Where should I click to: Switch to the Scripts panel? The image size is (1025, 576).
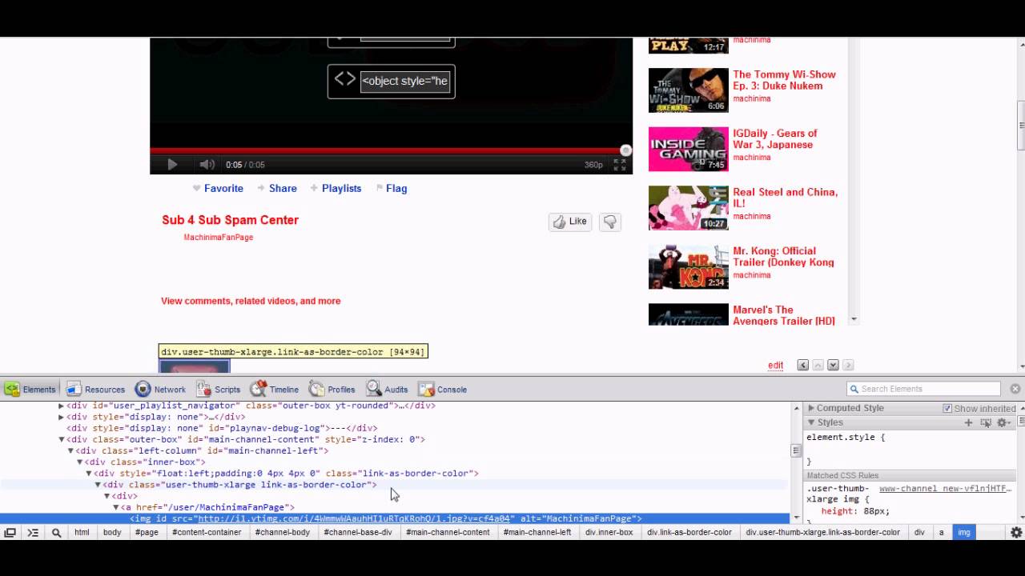tap(218, 390)
